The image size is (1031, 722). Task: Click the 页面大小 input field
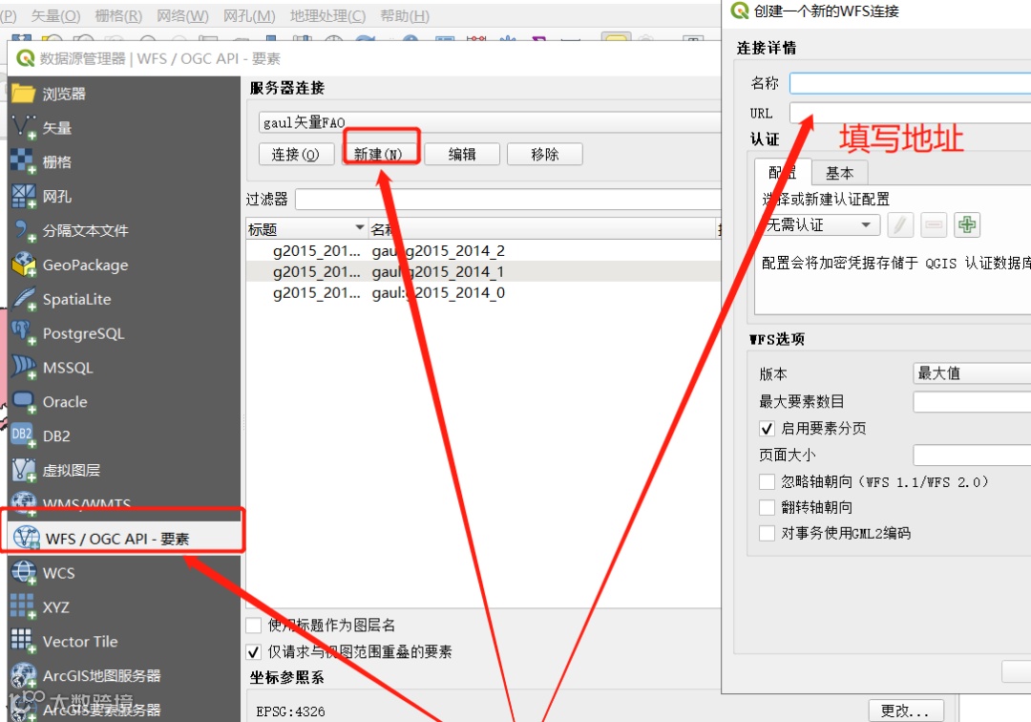pyautogui.click(x=972, y=455)
